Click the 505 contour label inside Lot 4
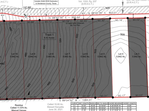 click(122, 35)
